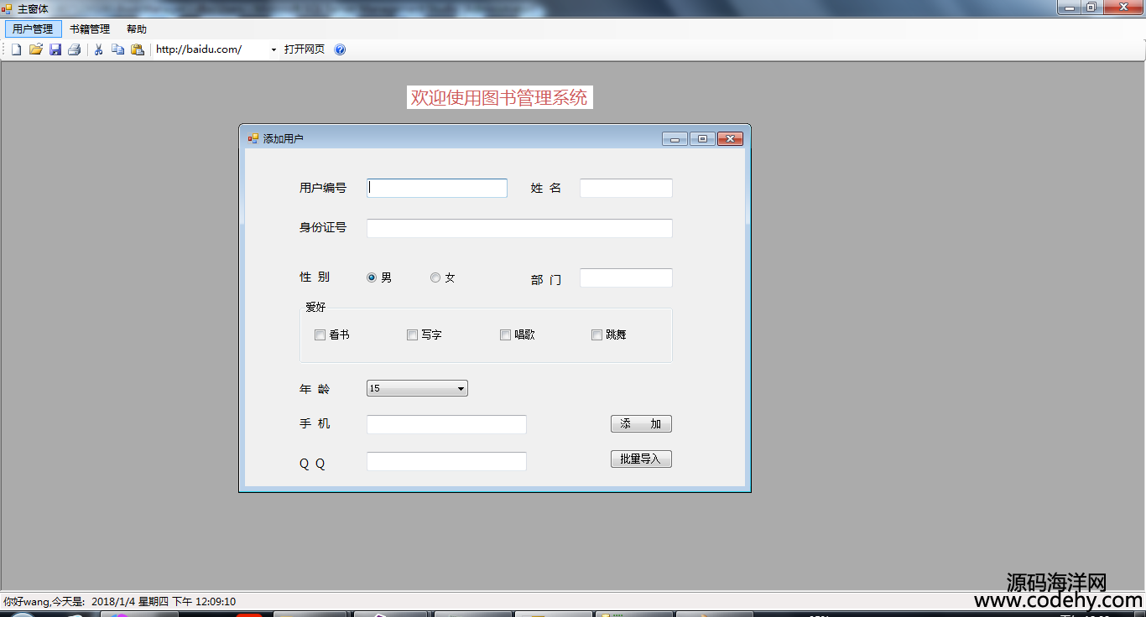
Task: Enable the 唱歌 hobby checkbox
Action: (x=505, y=335)
